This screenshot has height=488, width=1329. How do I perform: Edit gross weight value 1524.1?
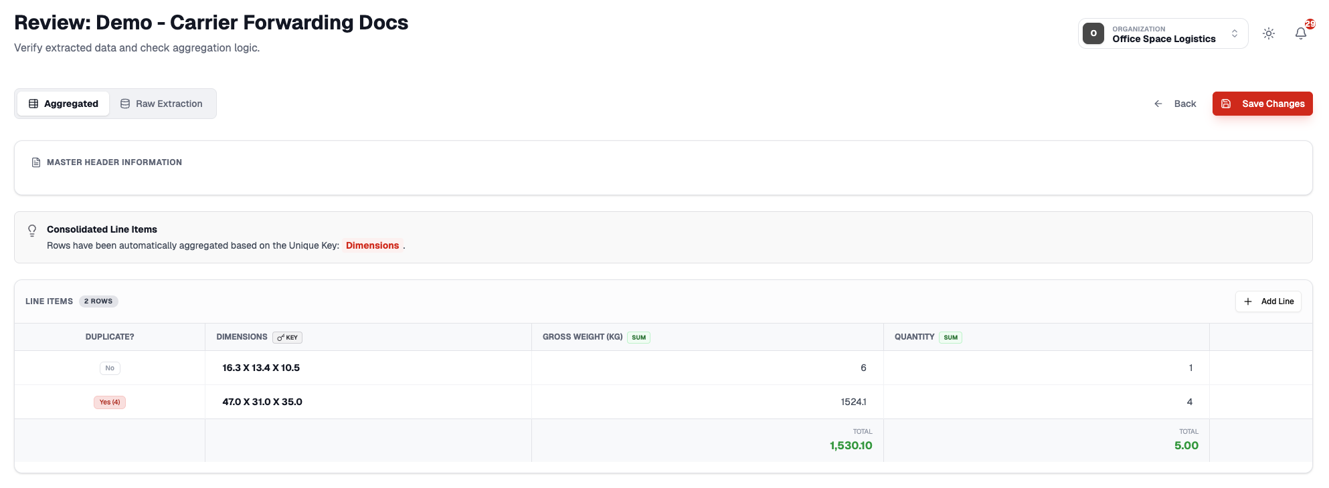click(x=853, y=402)
